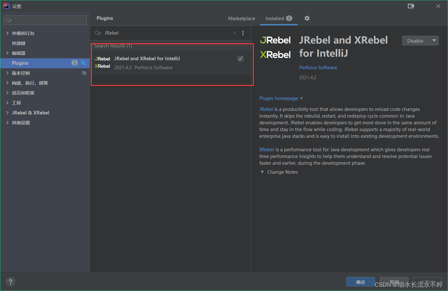Open the help question mark button

coord(11,282)
